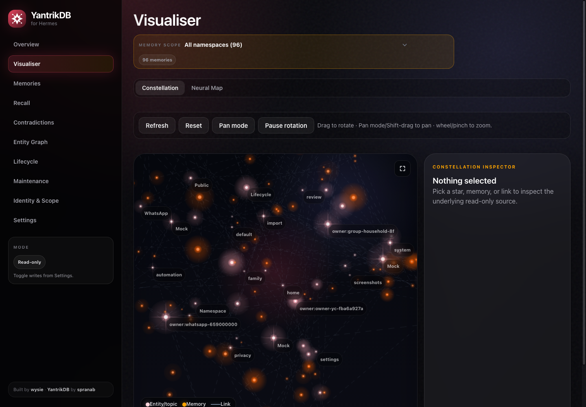Image resolution: width=586 pixels, height=407 pixels.
Task: Select the screenshots star label
Action: [368, 282]
